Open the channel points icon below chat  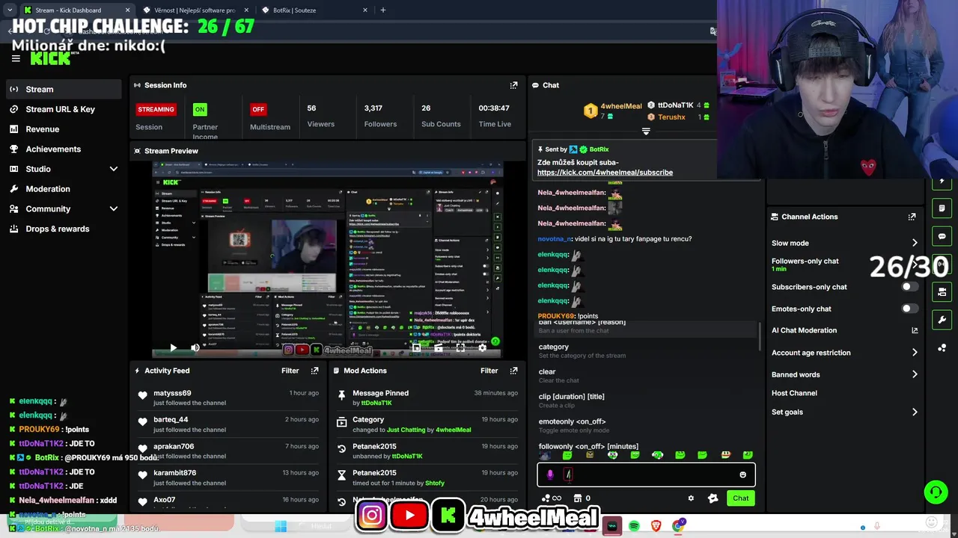[551, 498]
